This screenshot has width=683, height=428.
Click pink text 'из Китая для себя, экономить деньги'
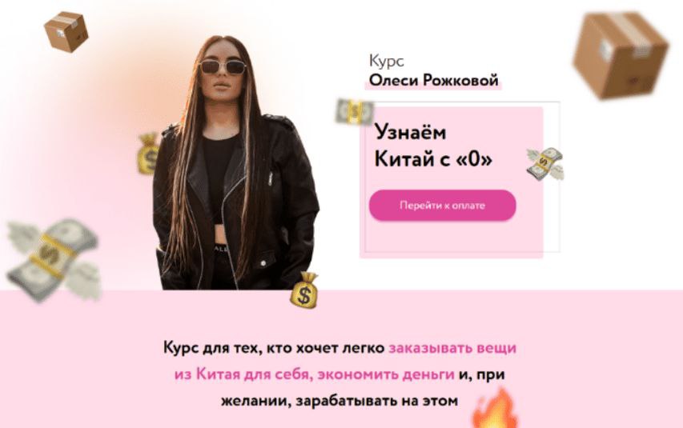(314, 374)
